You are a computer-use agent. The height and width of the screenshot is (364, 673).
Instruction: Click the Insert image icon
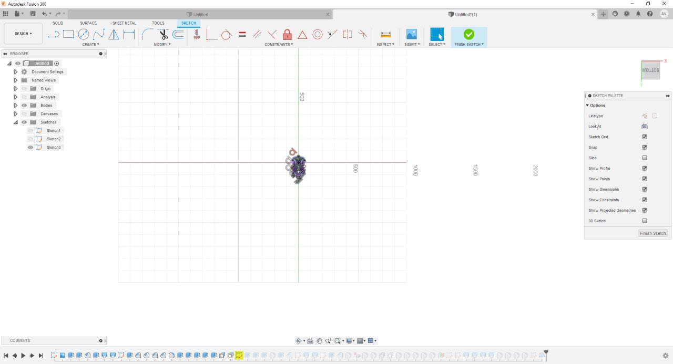pyautogui.click(x=412, y=35)
